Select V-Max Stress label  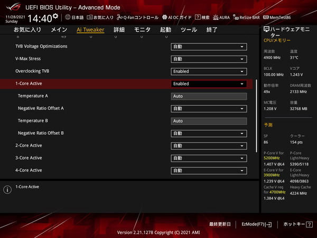tap(28, 59)
